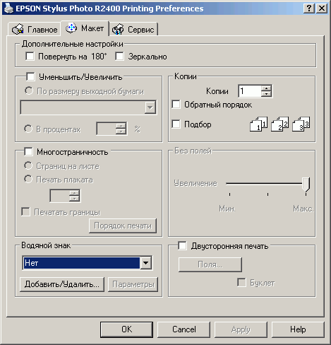
Task: Click the poster pages spinner down arrow
Action: 74,199
